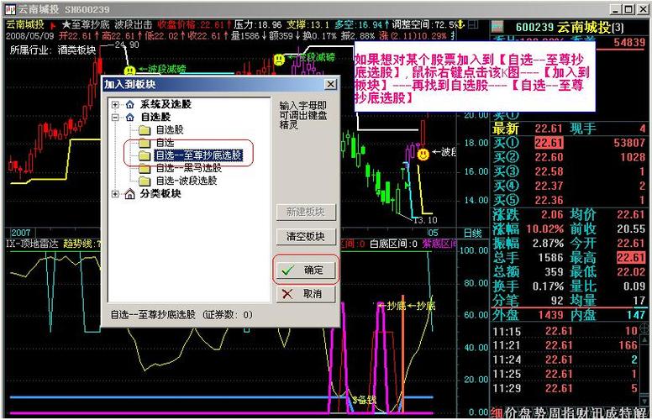
Task: Click the house icon beside 系统及选股
Action: [x=129, y=104]
